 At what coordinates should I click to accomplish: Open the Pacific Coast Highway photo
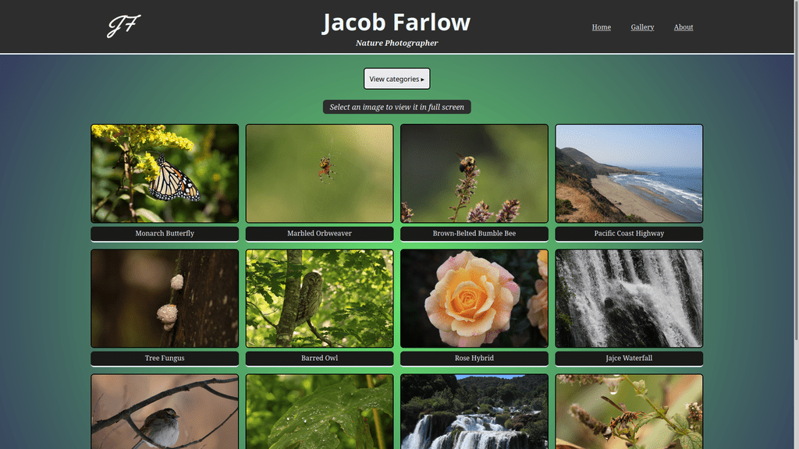pyautogui.click(x=629, y=174)
